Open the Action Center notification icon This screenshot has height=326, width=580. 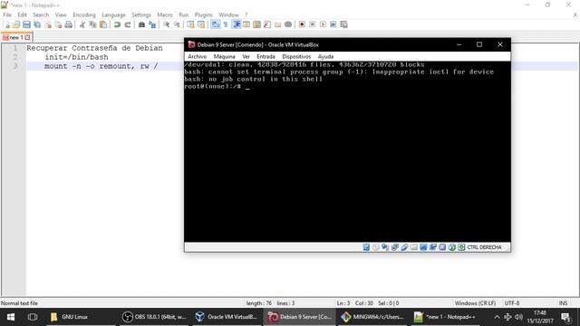(565, 317)
